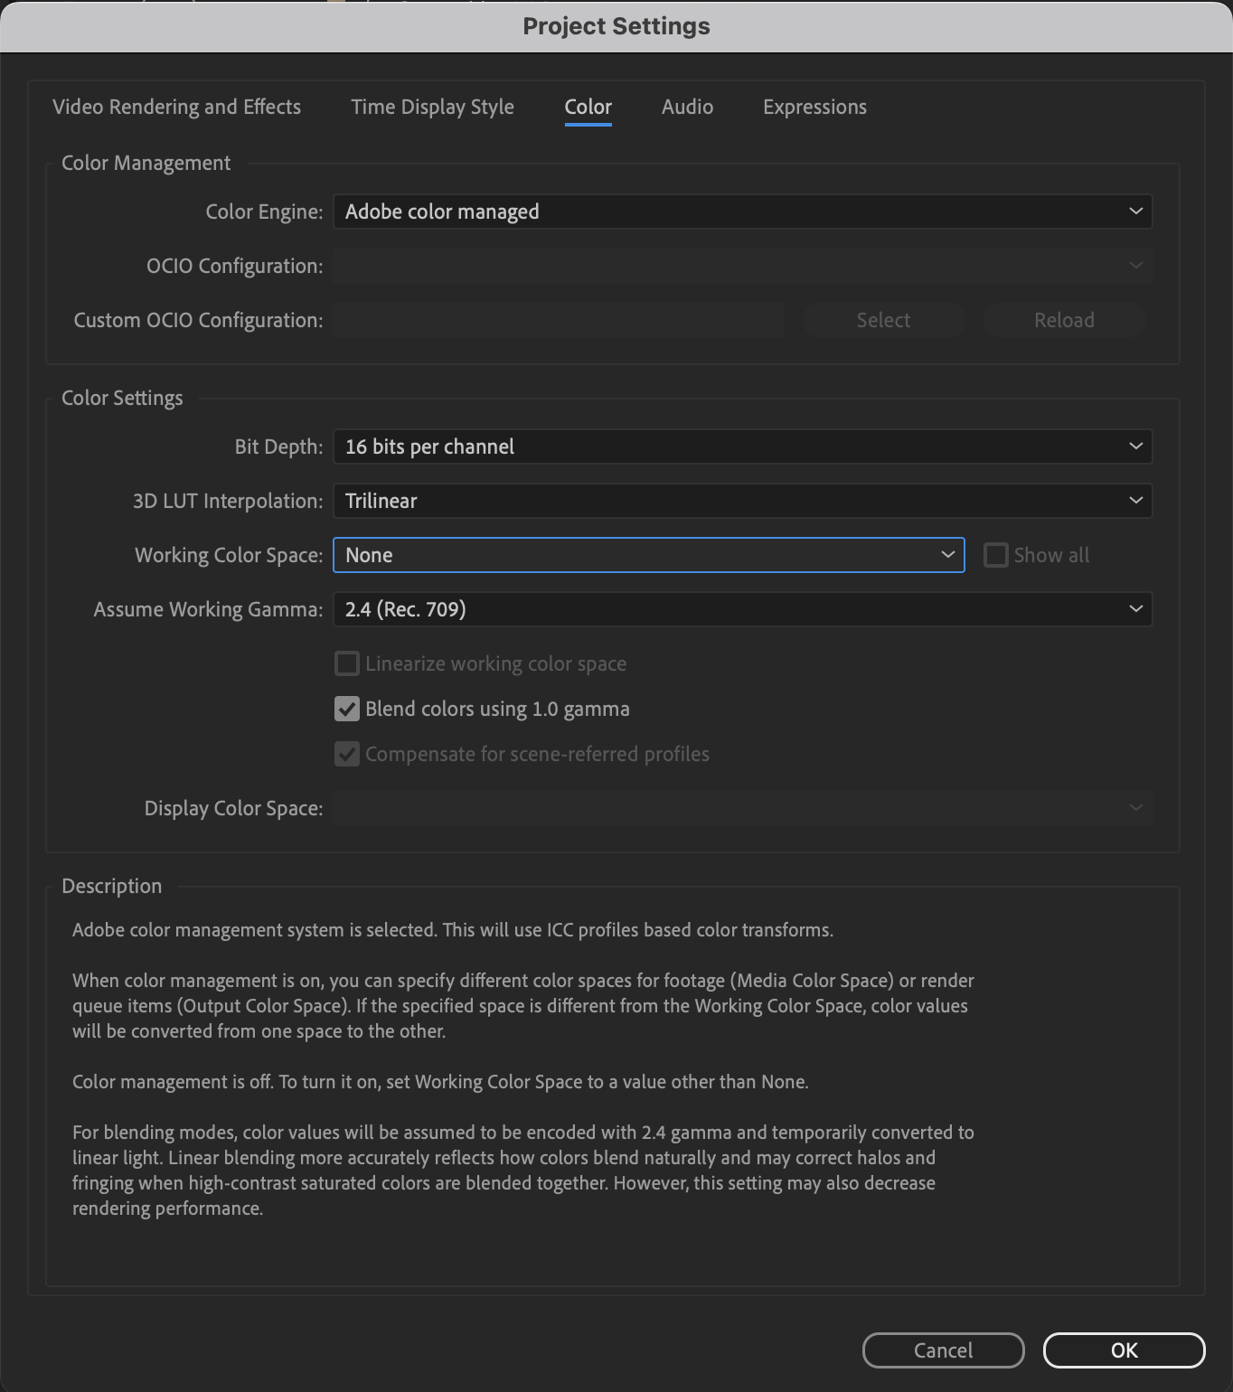Disable Blend colors using 1.0 gamma
This screenshot has width=1233, height=1392.
(346, 709)
